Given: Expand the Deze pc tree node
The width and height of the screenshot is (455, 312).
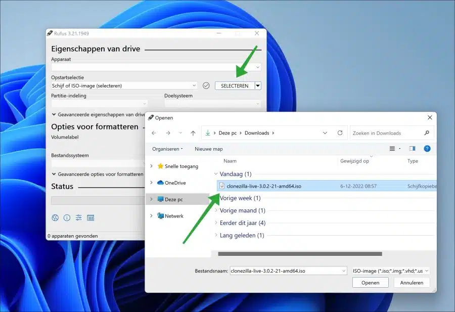Looking at the screenshot, I should [152, 199].
